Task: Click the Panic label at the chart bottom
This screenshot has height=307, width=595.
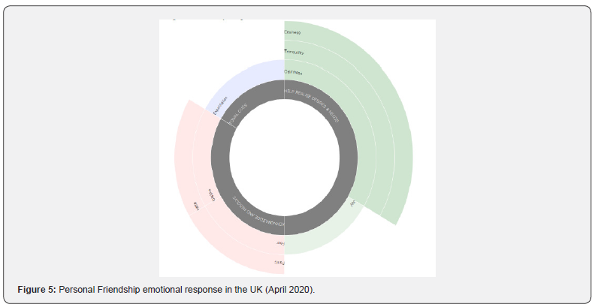Action: coord(279,263)
